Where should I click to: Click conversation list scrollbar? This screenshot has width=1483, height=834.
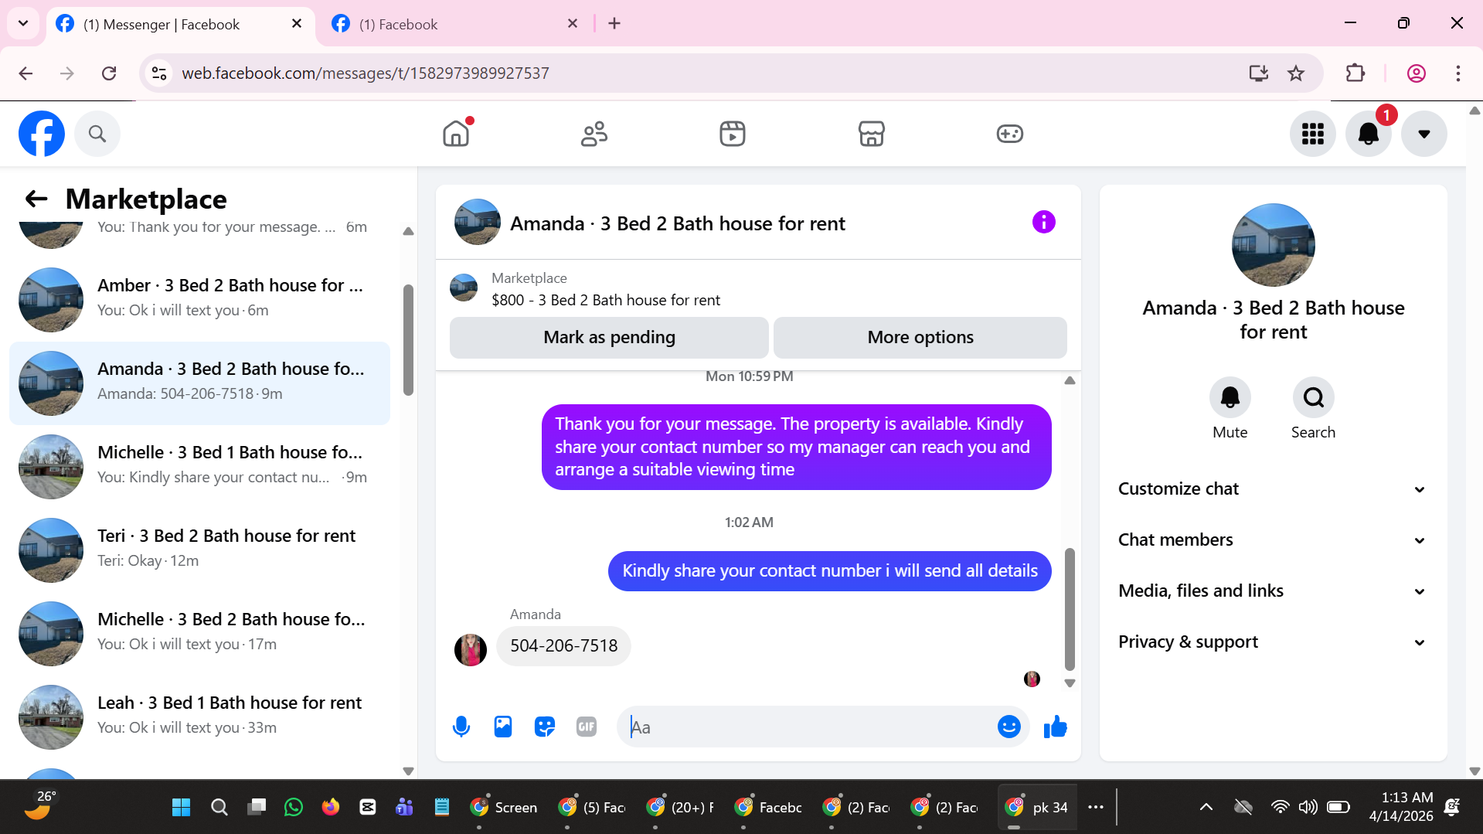coord(408,340)
